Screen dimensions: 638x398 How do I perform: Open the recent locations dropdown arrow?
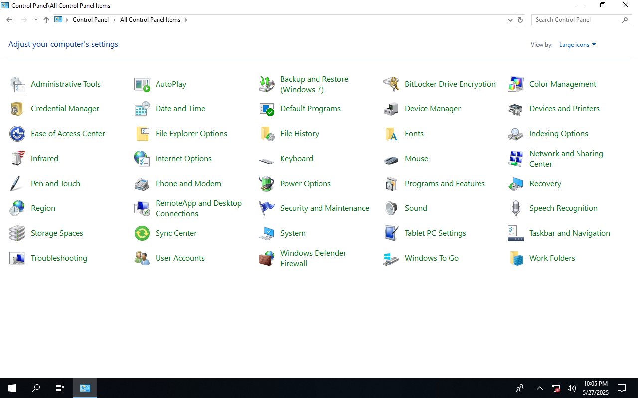[x=36, y=20]
